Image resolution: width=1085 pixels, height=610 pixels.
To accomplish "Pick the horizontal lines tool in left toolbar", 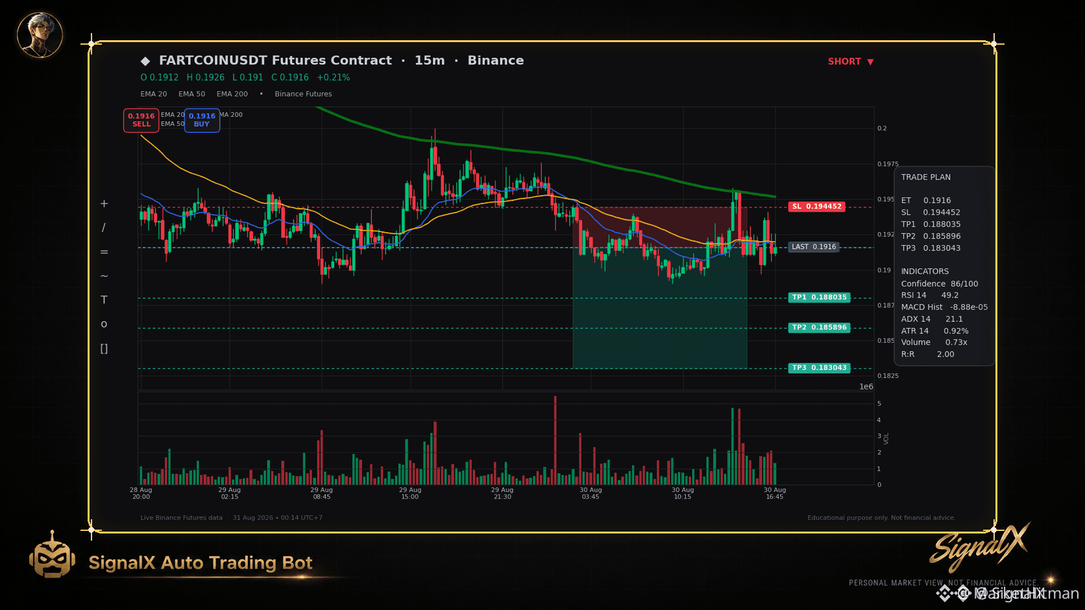I will pyautogui.click(x=104, y=252).
